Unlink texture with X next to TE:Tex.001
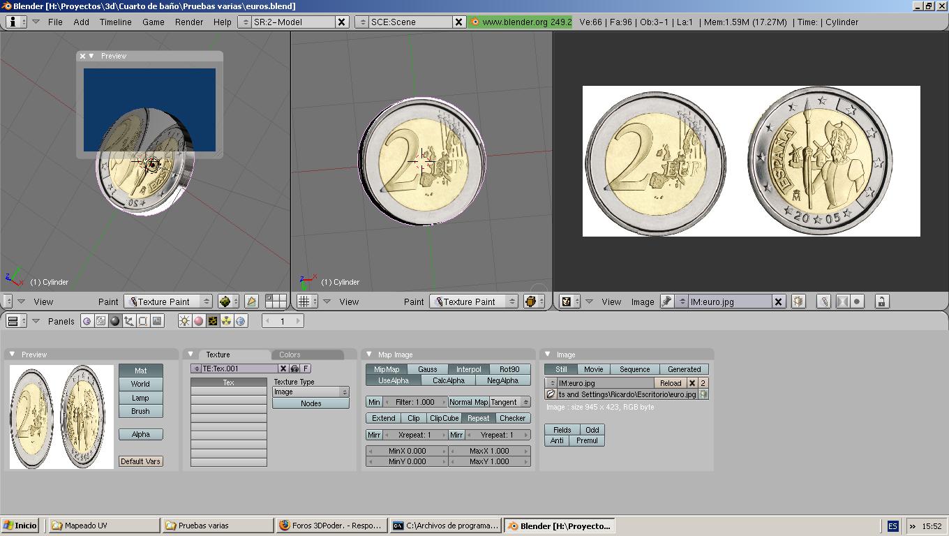Image resolution: width=949 pixels, height=536 pixels. [x=283, y=368]
